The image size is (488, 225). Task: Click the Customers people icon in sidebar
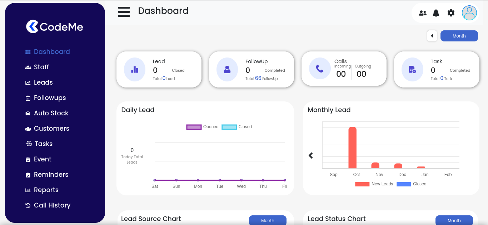[28, 129]
